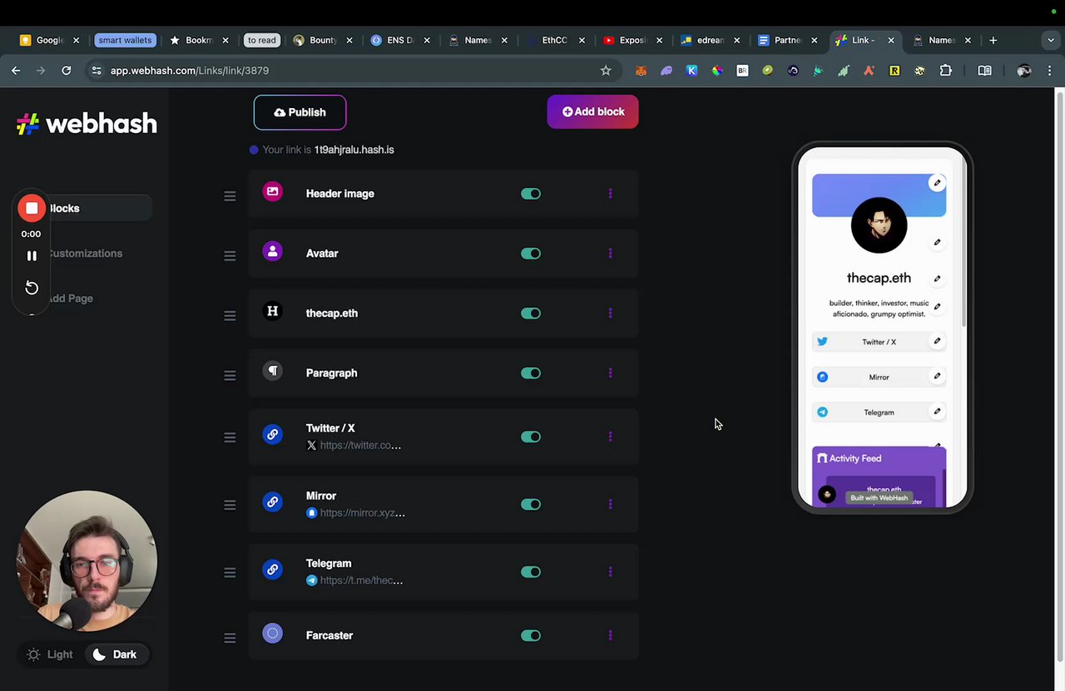This screenshot has width=1065, height=691.
Task: Go back to the previous page
Action: click(16, 71)
